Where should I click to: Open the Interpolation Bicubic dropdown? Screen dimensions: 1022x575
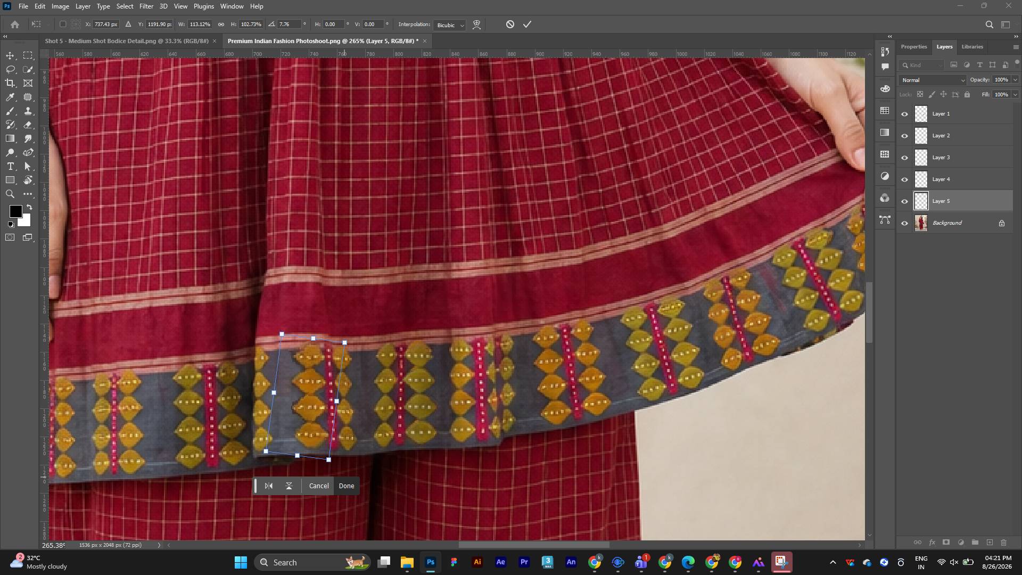coord(450,25)
